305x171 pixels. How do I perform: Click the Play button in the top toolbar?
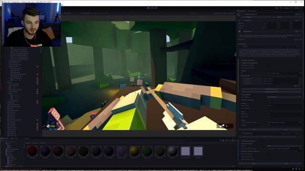tap(148, 8)
